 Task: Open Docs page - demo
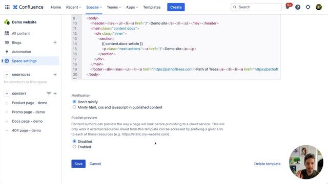click(27, 121)
